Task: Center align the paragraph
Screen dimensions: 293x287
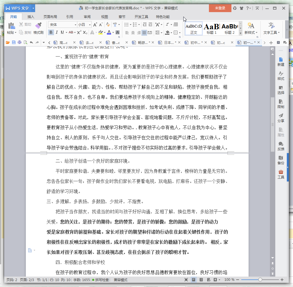Action: [133, 33]
